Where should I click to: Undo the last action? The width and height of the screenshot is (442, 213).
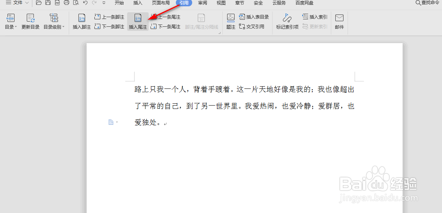[x=85, y=3]
